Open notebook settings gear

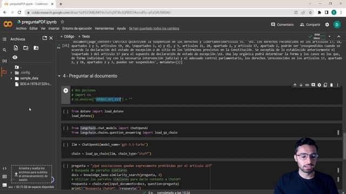(x=327, y=25)
